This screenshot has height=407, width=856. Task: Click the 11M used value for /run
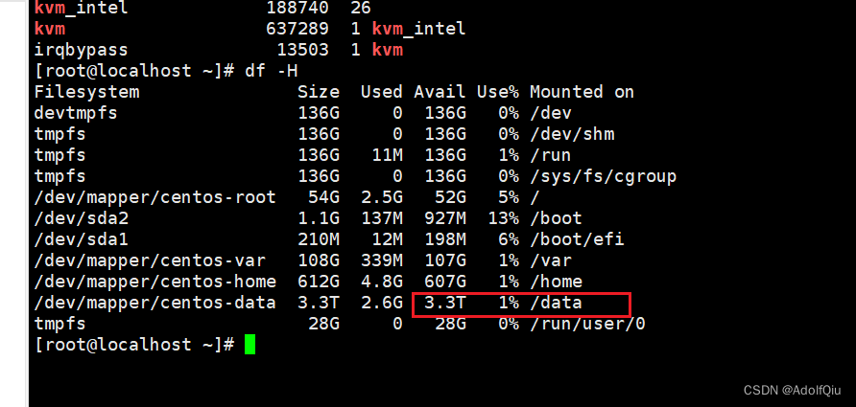point(387,155)
